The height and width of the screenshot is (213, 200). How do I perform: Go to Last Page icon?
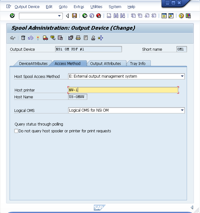point(154,16)
